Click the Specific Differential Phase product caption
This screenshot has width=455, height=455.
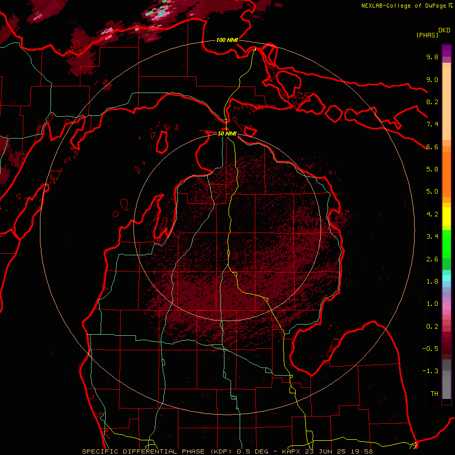pyautogui.click(x=227, y=451)
